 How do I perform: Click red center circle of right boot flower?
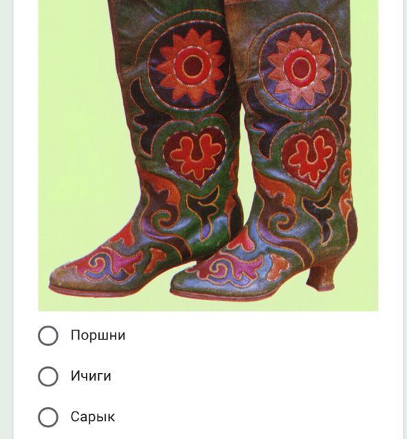point(300,67)
